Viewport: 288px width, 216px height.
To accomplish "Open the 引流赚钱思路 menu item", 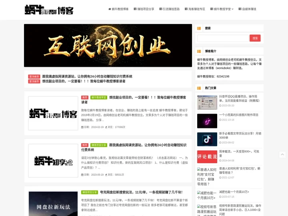I will (169, 9).
